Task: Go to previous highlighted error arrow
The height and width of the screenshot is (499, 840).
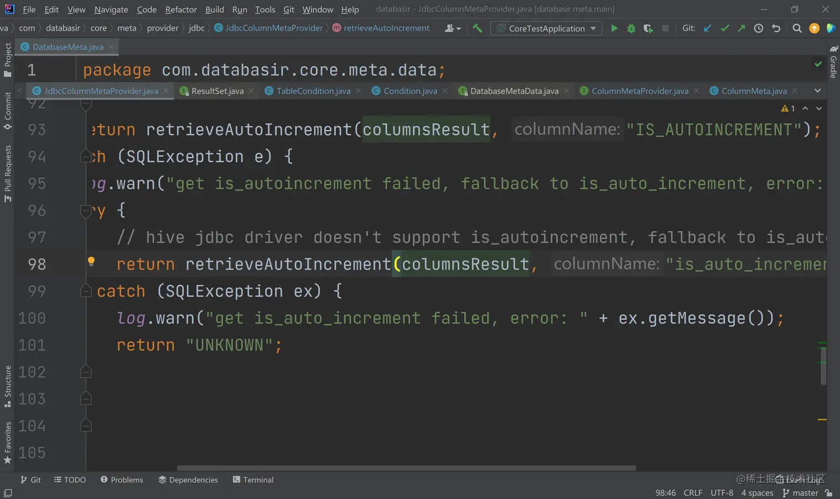Action: click(x=805, y=108)
